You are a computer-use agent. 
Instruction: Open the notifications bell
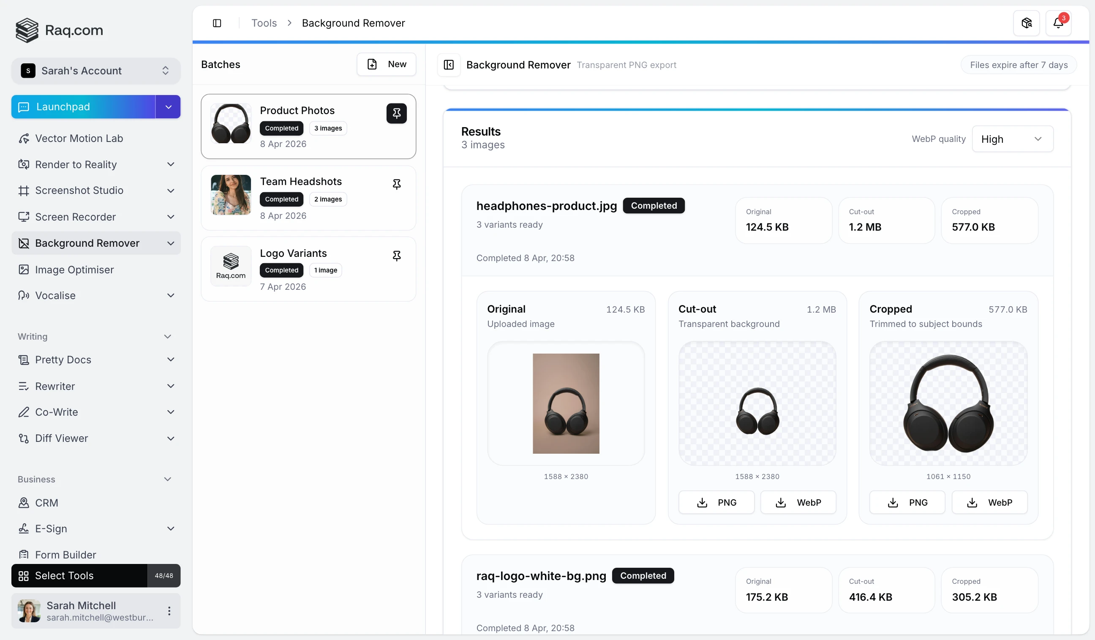pos(1058,23)
